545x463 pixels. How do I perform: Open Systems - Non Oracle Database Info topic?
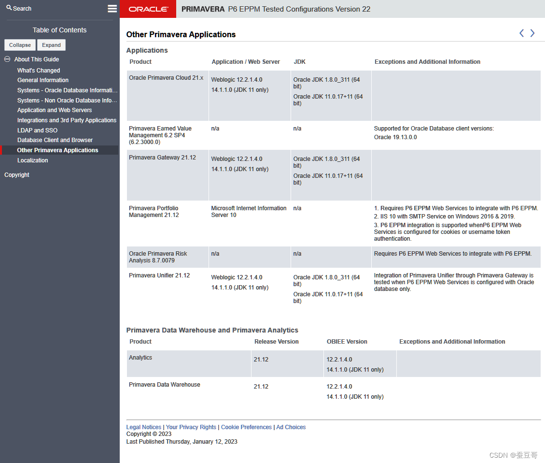67,100
